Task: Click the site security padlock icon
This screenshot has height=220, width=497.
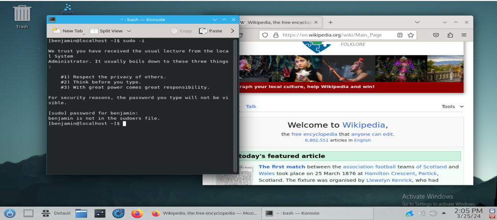Action: [275, 35]
